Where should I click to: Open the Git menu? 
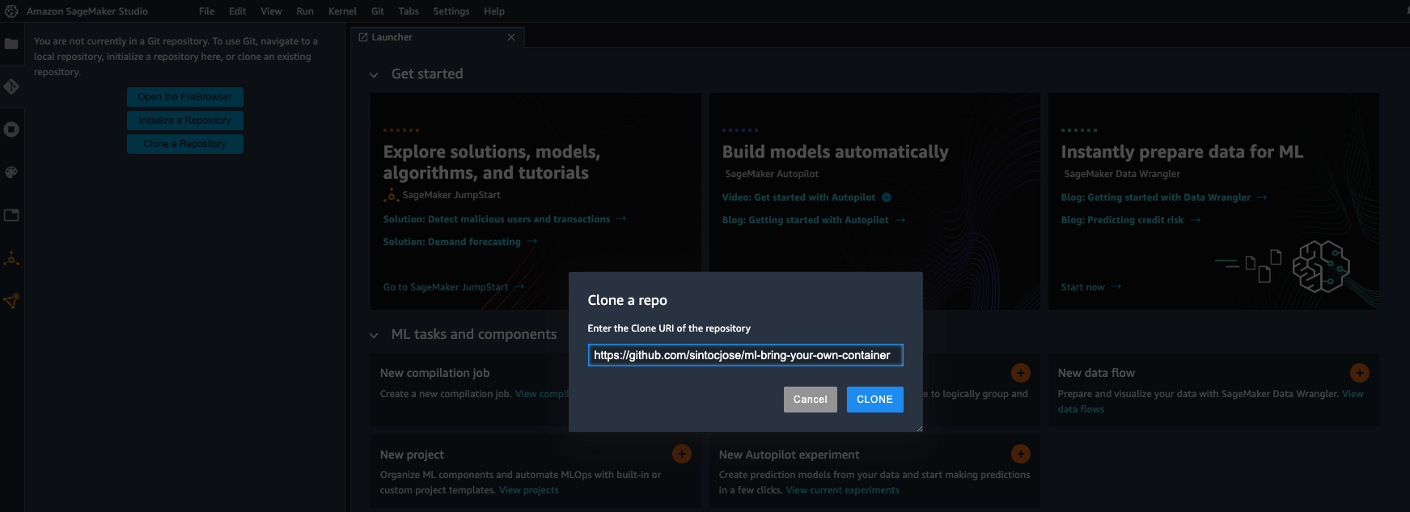[378, 11]
